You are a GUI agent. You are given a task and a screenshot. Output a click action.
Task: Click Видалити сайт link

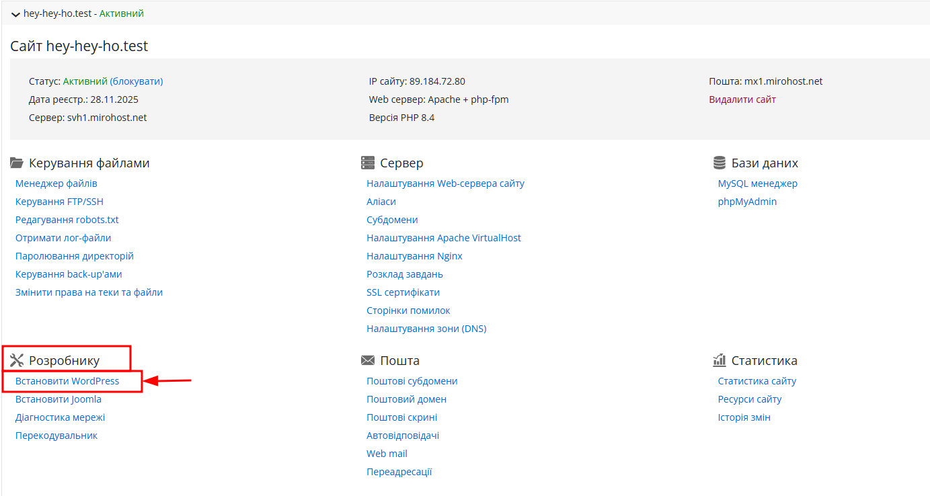[742, 99]
